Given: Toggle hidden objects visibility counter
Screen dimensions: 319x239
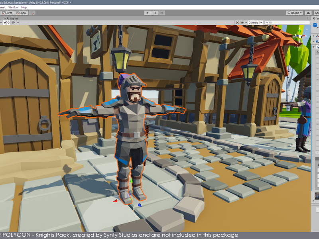Looking at the screenshot, I should (7, 23).
